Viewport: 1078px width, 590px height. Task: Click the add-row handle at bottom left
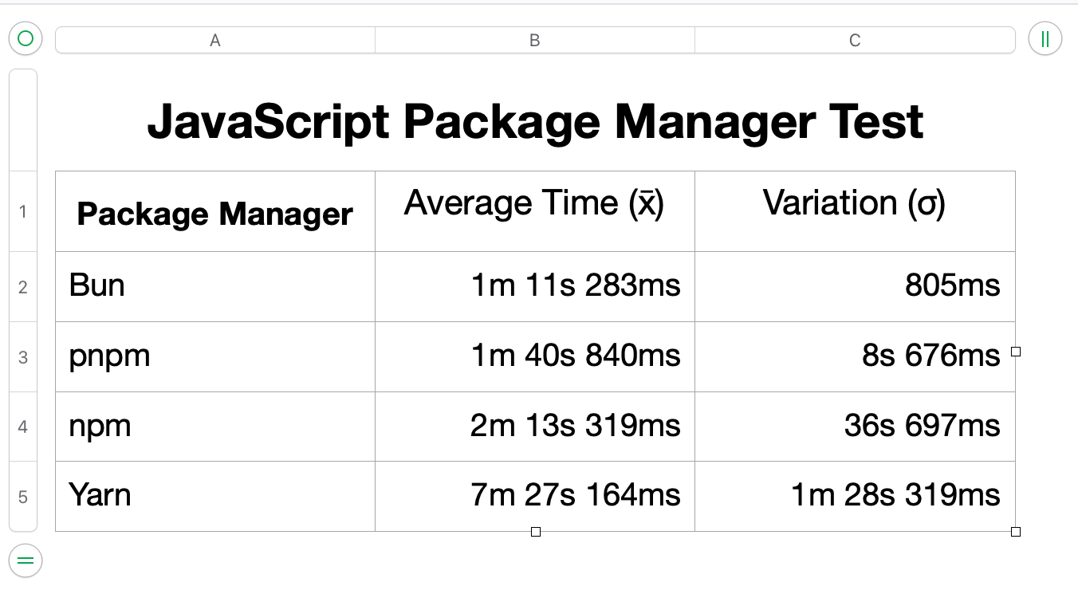26,560
